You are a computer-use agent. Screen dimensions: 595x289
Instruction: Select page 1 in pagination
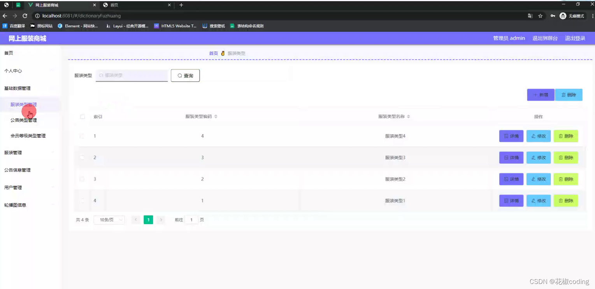pyautogui.click(x=148, y=220)
